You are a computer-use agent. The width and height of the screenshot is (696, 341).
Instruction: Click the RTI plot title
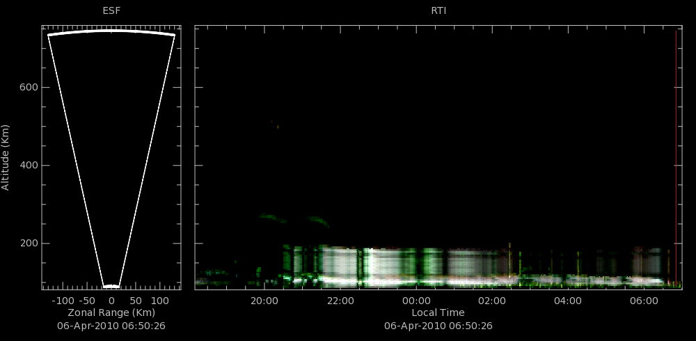(x=438, y=10)
